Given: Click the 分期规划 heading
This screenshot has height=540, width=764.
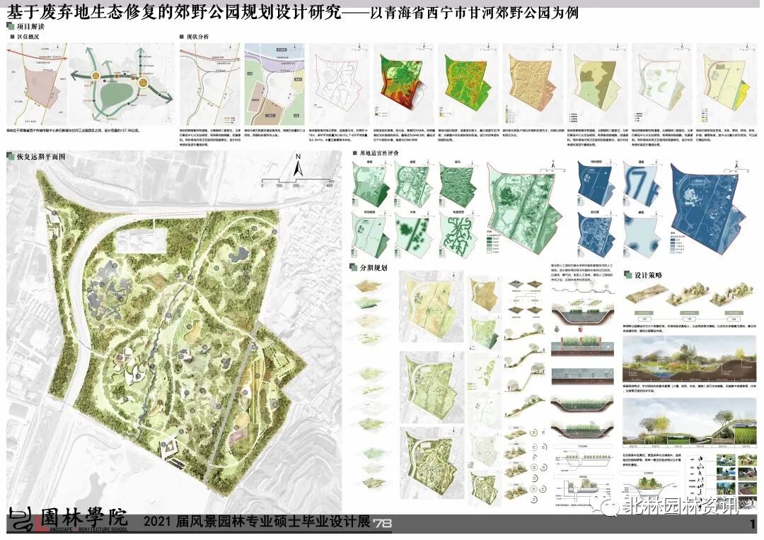Looking at the screenshot, I should (x=374, y=267).
